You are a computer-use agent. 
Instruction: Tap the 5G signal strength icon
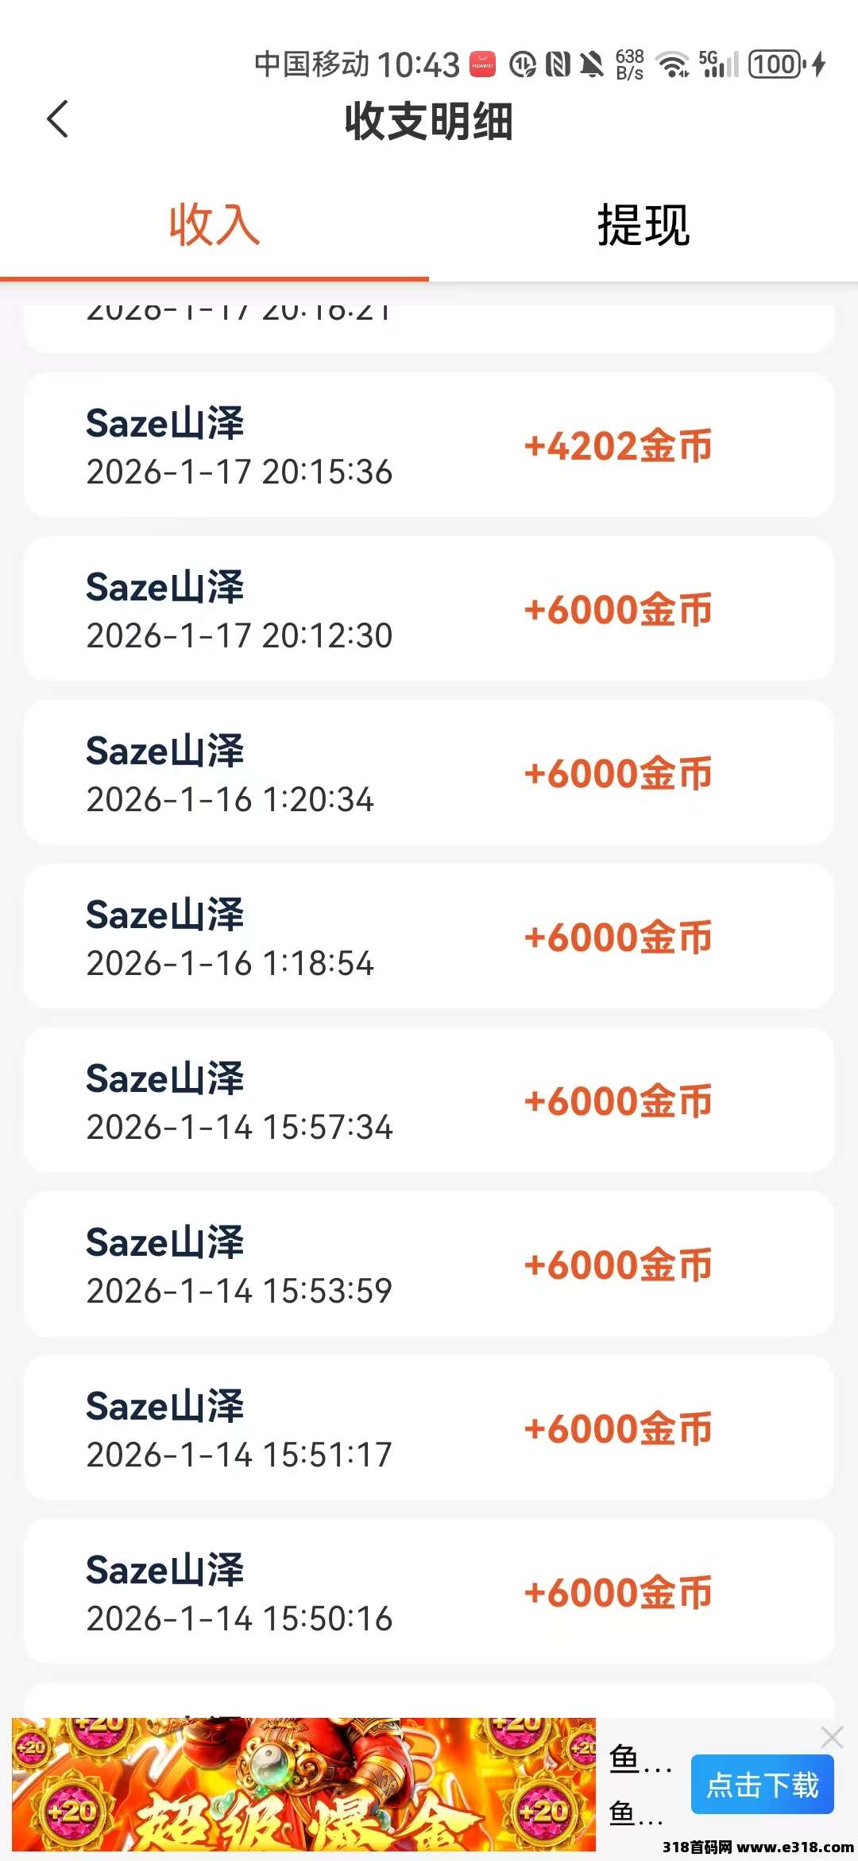(x=719, y=64)
